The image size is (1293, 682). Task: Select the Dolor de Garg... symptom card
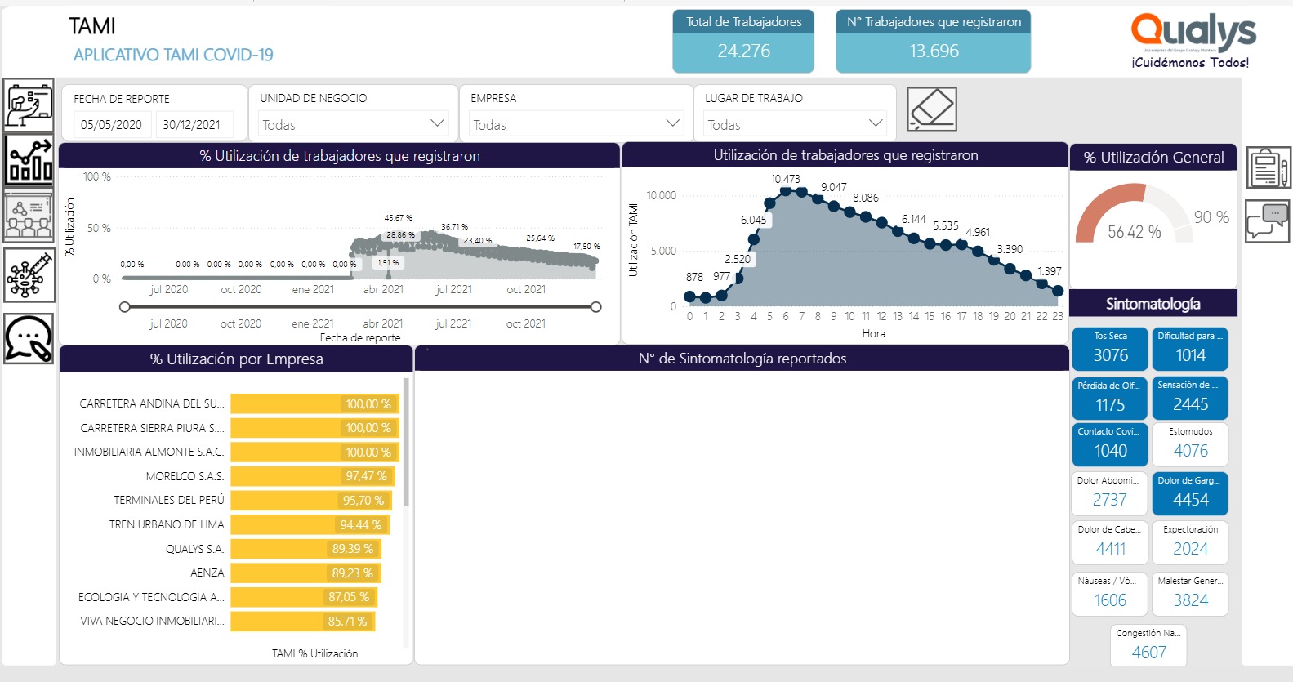(1190, 493)
